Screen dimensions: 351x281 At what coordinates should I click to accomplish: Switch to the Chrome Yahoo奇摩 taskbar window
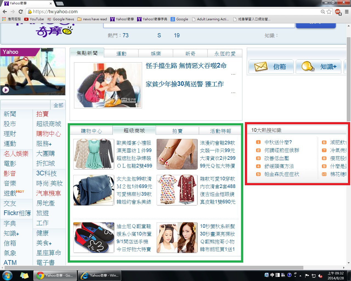click(55, 276)
